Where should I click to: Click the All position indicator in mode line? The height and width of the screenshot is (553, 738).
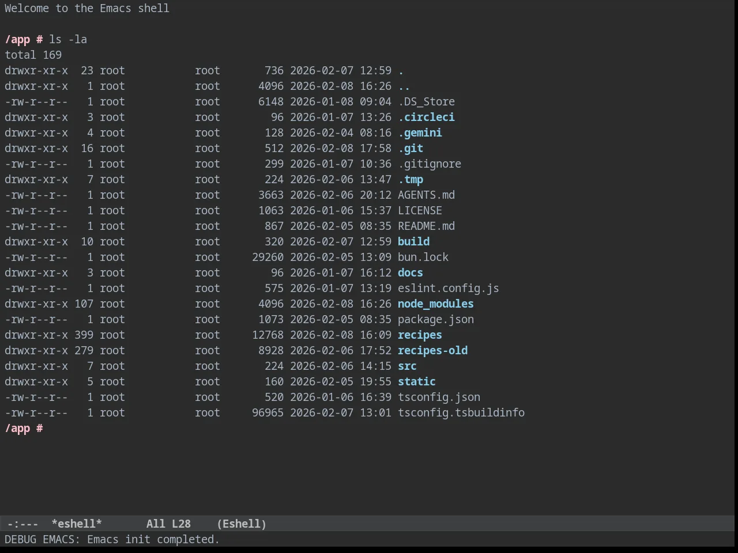[x=156, y=524]
